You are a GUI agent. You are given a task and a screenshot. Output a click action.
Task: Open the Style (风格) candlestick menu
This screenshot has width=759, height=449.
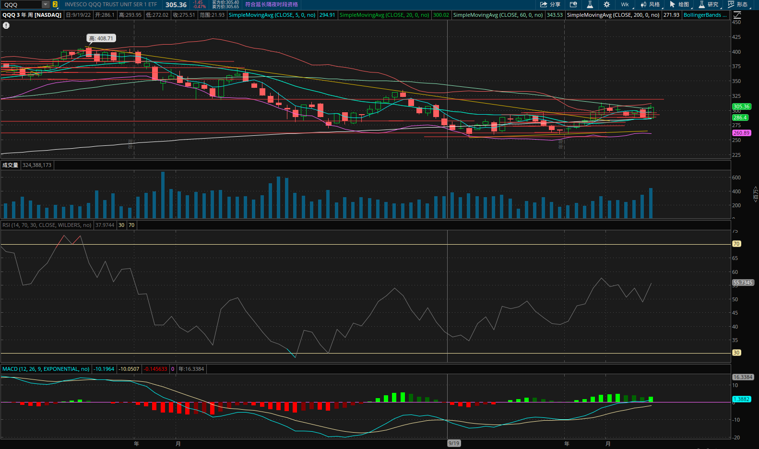[650, 4]
